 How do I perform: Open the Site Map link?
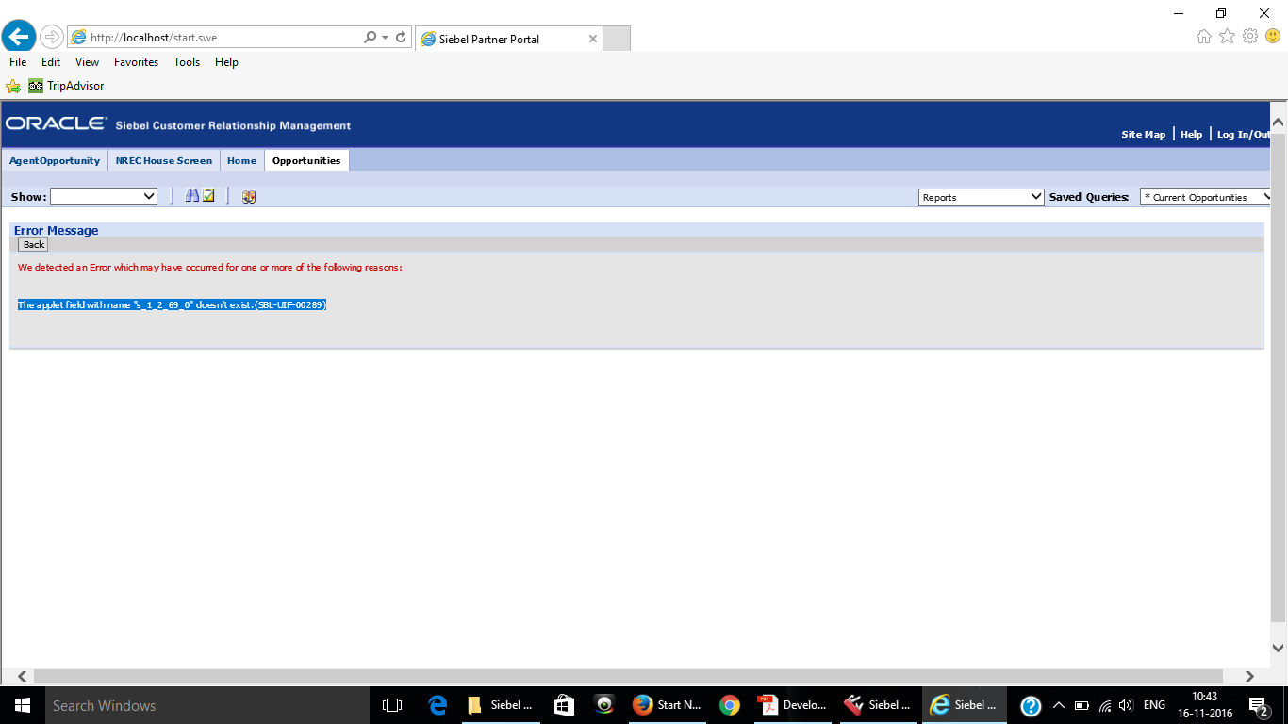coord(1143,134)
